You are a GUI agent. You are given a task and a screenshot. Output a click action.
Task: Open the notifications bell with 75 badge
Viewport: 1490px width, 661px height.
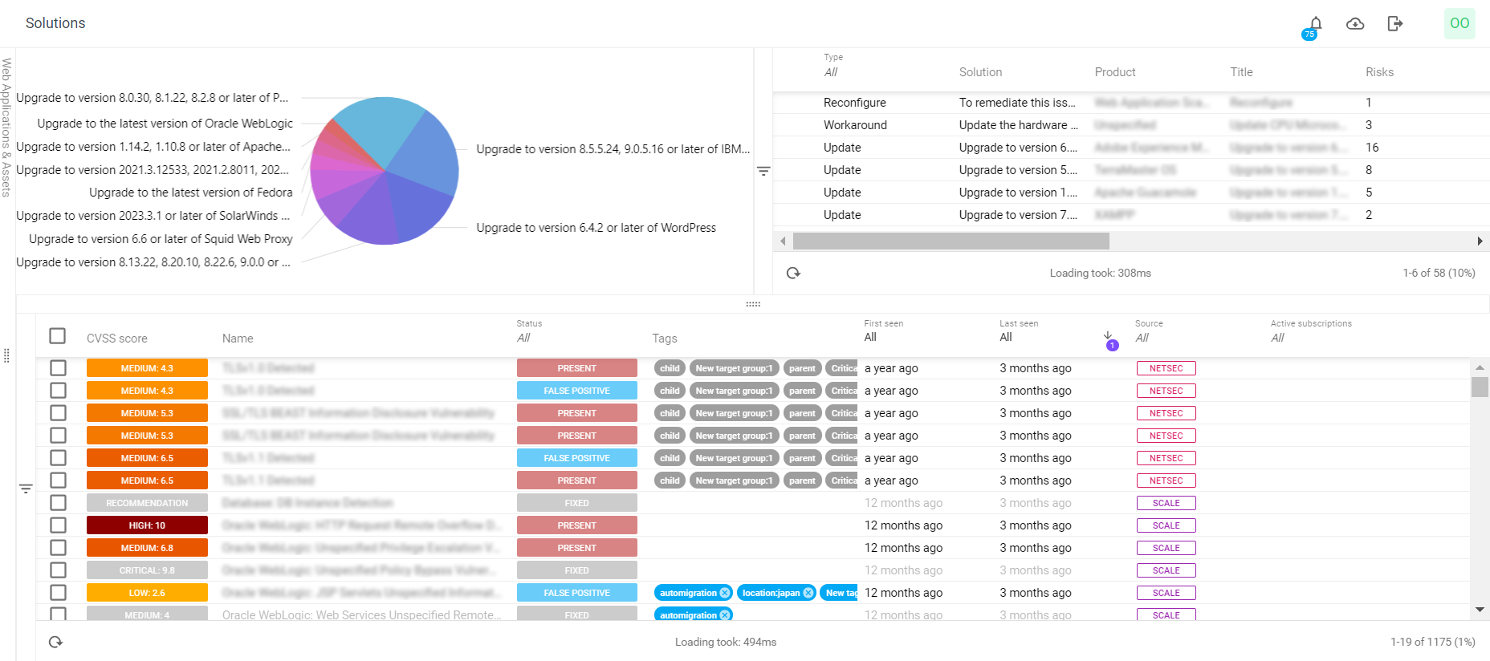click(x=1315, y=24)
